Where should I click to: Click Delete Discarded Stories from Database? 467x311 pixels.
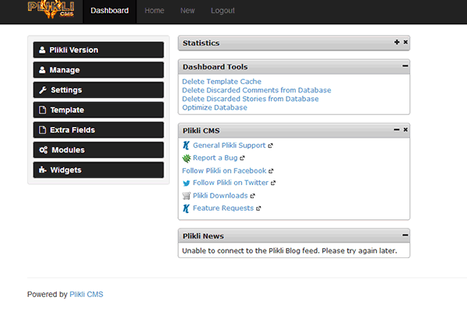250,99
